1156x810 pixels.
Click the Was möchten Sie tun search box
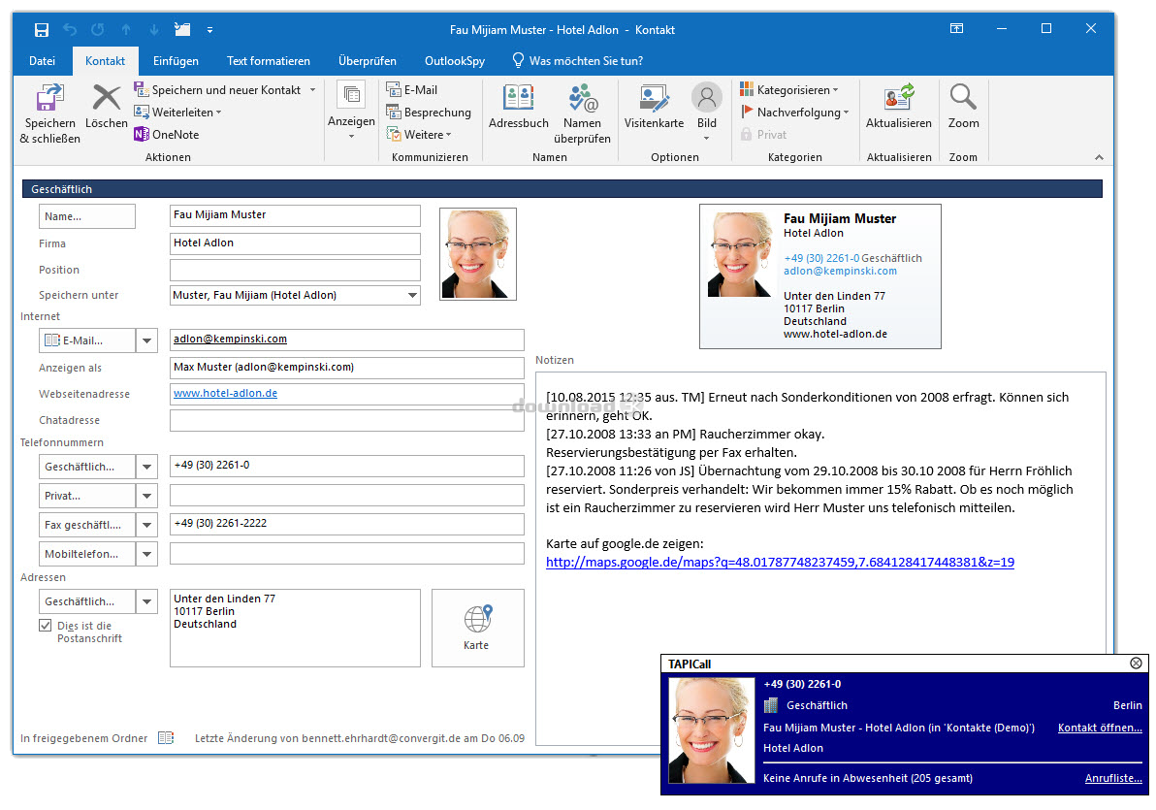point(578,61)
